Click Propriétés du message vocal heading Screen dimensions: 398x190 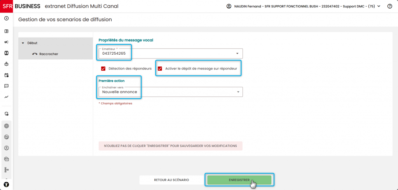[x=126, y=40]
